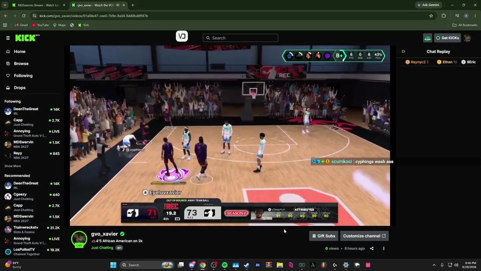The width and height of the screenshot is (481, 271).
Task: Open the three-dot more options under video
Action: [x=384, y=248]
